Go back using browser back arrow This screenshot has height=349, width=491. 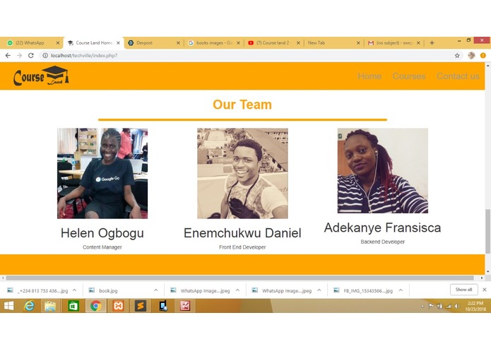[8, 55]
